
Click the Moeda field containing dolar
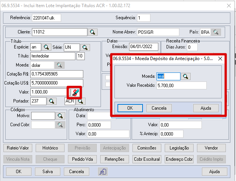coord(42,65)
